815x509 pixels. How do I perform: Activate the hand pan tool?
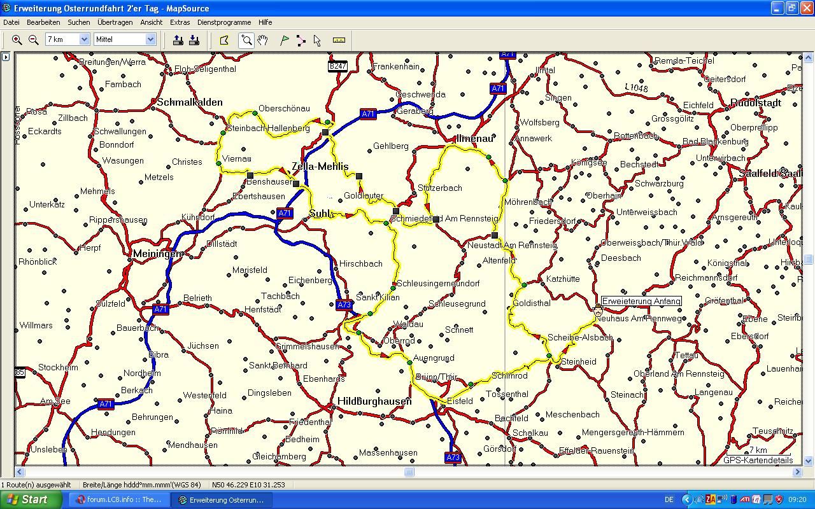[263, 39]
